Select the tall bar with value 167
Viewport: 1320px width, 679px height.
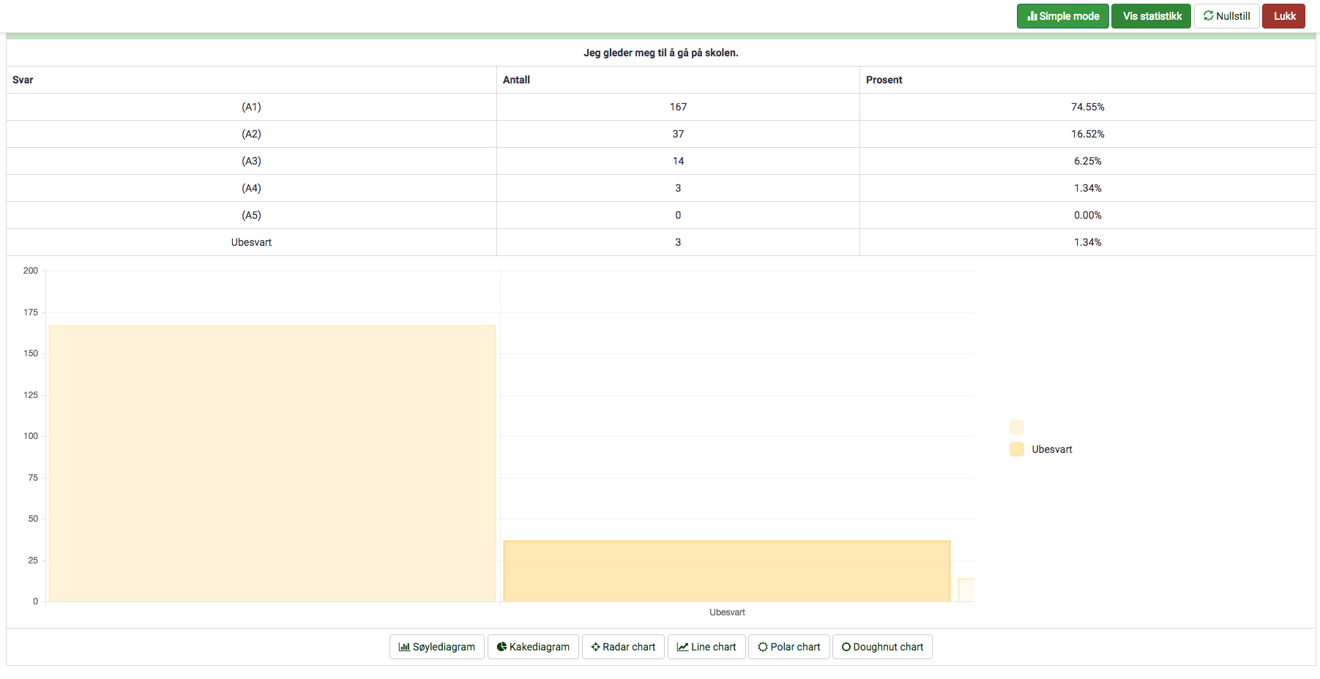click(x=272, y=463)
